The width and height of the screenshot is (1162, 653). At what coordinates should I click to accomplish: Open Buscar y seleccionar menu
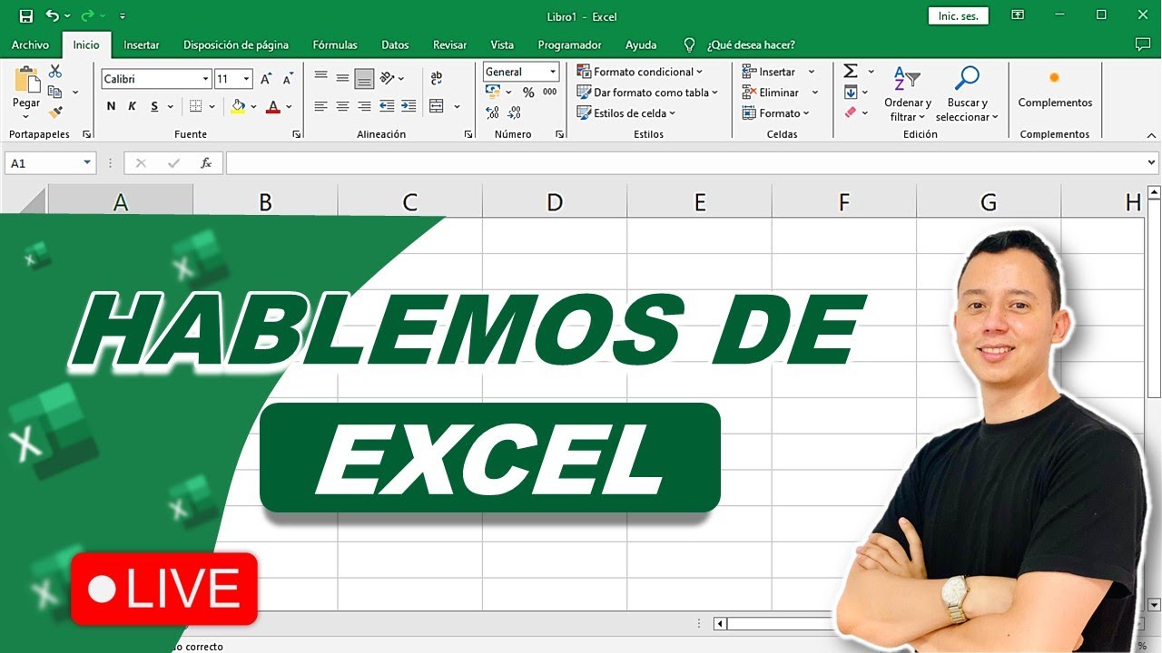pyautogui.click(x=967, y=94)
